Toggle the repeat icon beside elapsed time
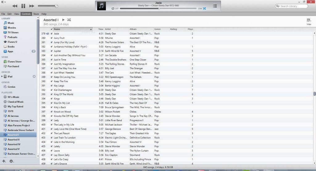This screenshot has width=316, height=171. tap(113, 9)
